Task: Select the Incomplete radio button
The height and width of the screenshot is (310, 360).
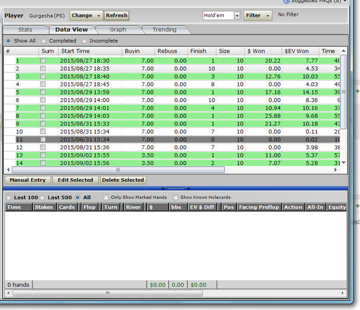Action: (x=84, y=41)
